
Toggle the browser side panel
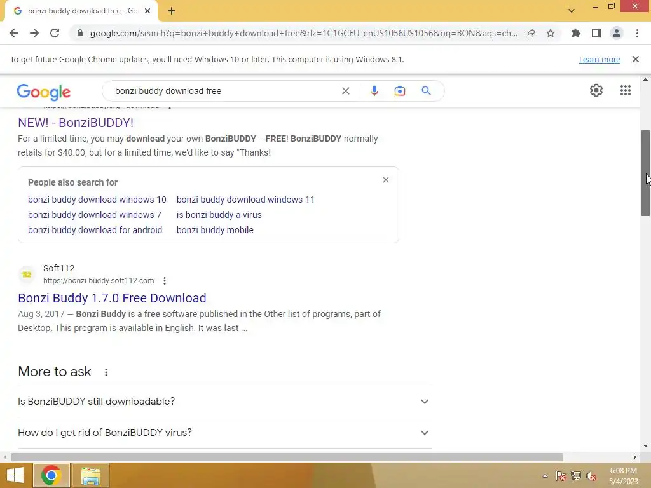point(596,33)
